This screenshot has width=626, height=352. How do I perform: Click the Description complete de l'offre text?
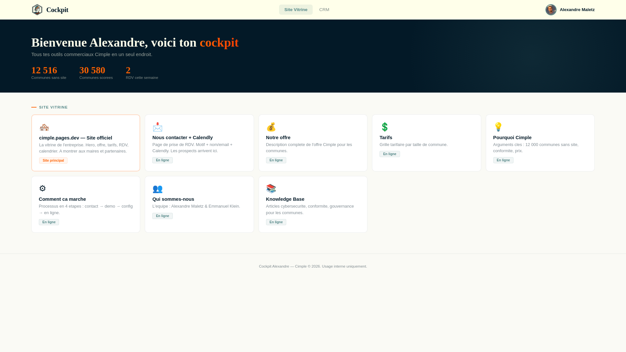click(309, 148)
